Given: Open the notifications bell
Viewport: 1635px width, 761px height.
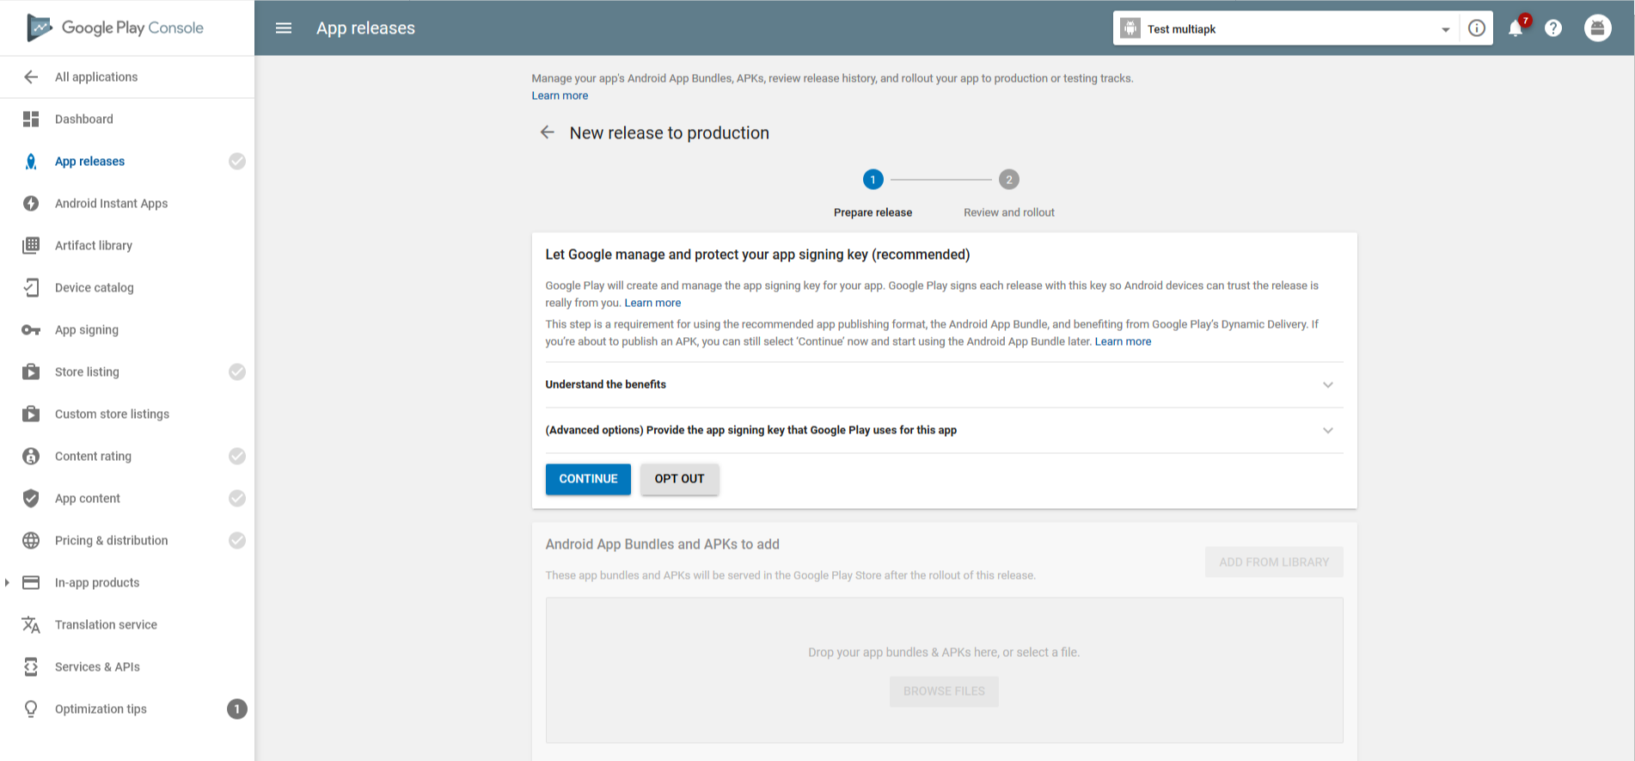Looking at the screenshot, I should coord(1516,28).
